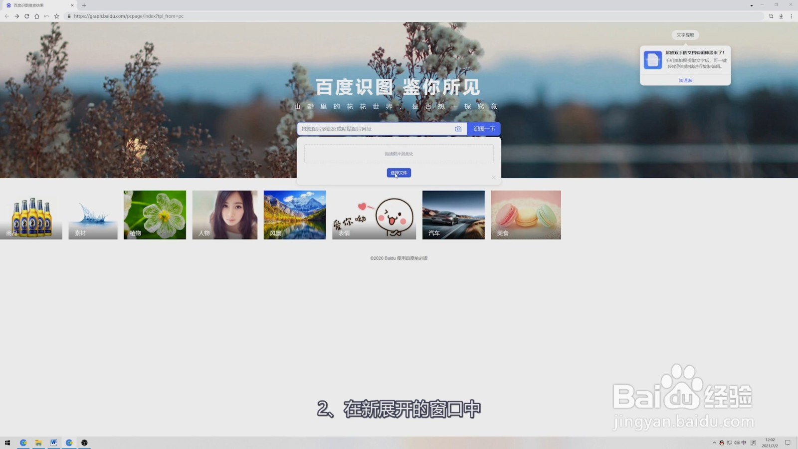This screenshot has width=798, height=449.
Task: Click the volume speaker tray icon
Action: pos(737,443)
